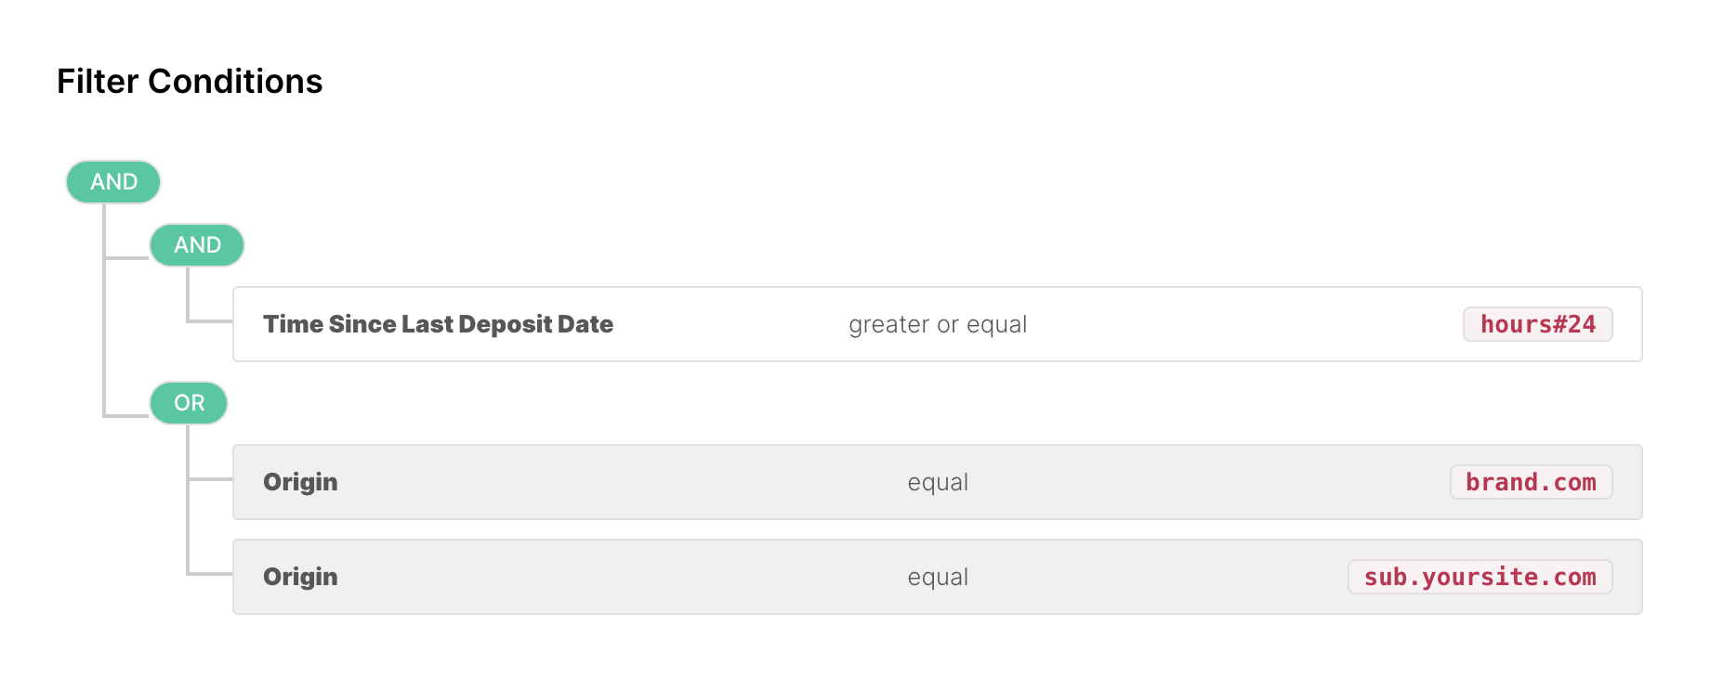Select the Origin field in the sub.yoursite.com row
This screenshot has height=691, width=1723.
pos(300,577)
